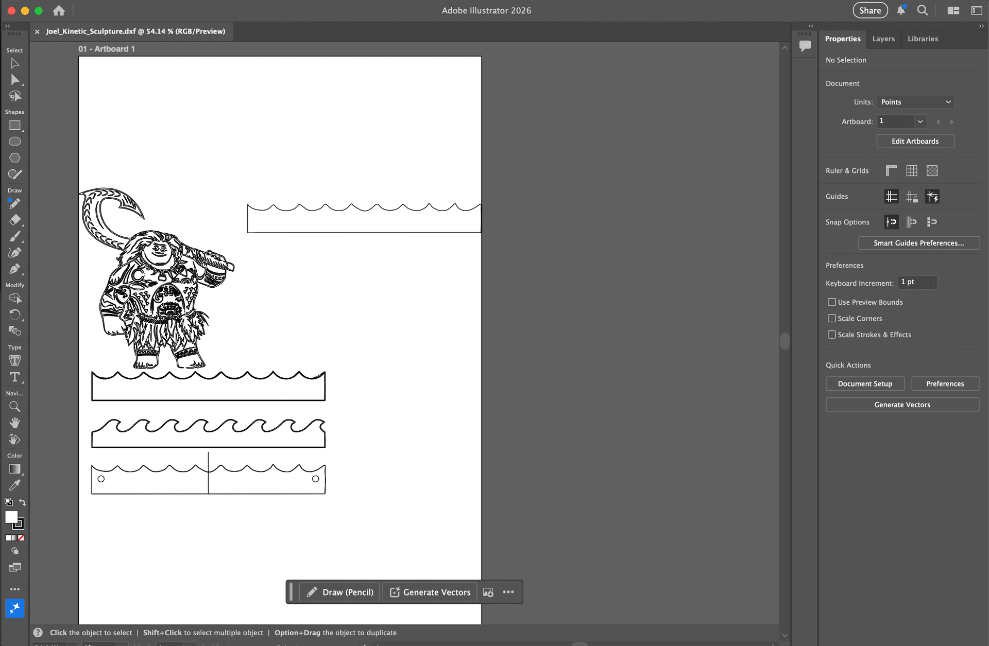The width and height of the screenshot is (989, 646).
Task: Open Smart Guides Preferences
Action: click(919, 243)
